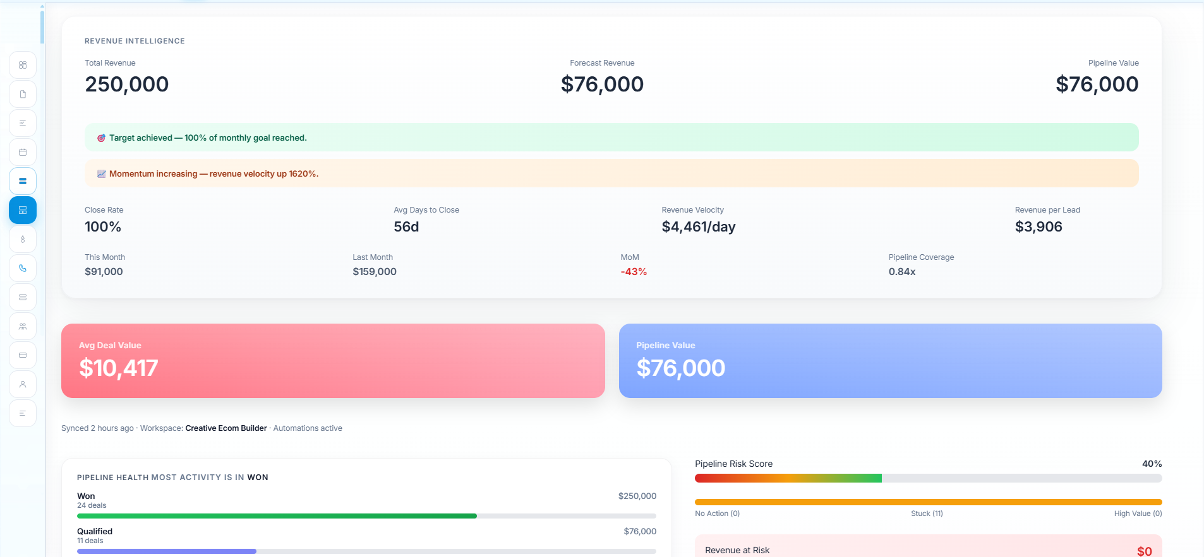Click the credit card icon in sidebar
This screenshot has width=1204, height=557.
(x=23, y=355)
